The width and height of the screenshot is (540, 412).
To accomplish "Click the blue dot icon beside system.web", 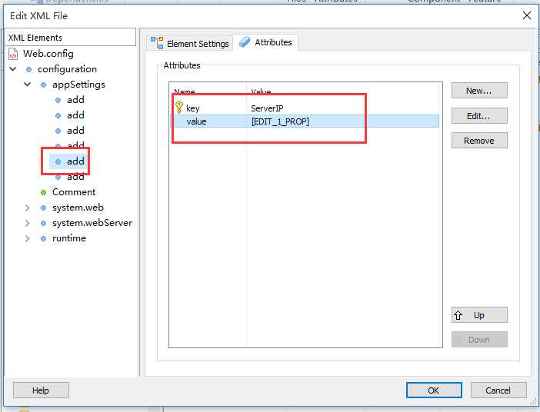I will pyautogui.click(x=43, y=208).
